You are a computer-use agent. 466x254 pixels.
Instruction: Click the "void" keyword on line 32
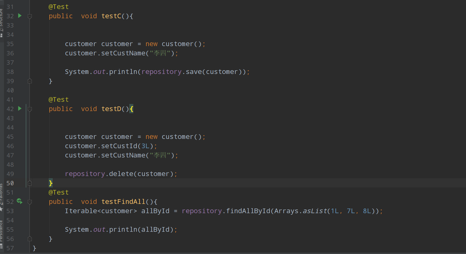tap(89, 16)
